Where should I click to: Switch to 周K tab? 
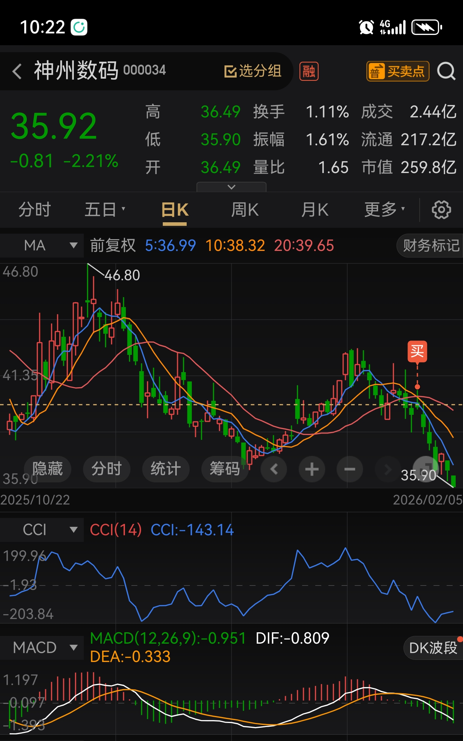pos(245,210)
